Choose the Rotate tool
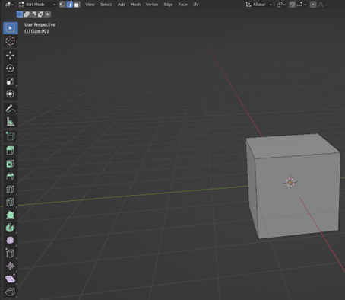The height and width of the screenshot is (300, 345). click(x=10, y=69)
